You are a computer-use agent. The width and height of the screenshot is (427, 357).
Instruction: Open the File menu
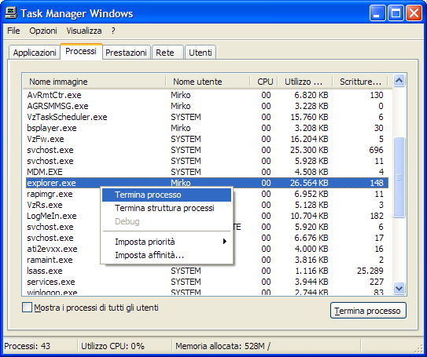point(13,31)
